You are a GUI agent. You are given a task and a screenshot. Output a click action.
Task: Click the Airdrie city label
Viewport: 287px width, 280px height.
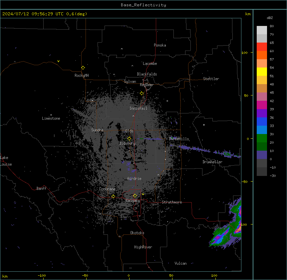tap(134, 179)
